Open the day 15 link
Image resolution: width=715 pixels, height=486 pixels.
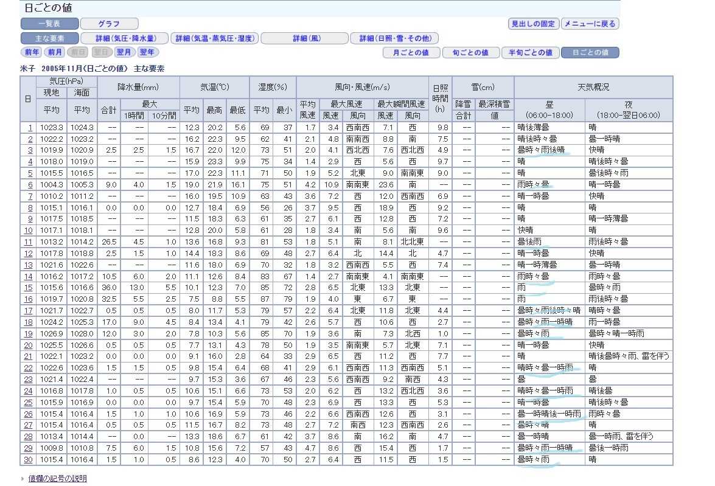click(x=28, y=288)
